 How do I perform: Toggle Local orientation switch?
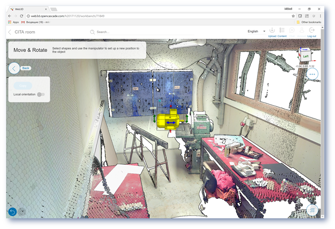coord(40,94)
